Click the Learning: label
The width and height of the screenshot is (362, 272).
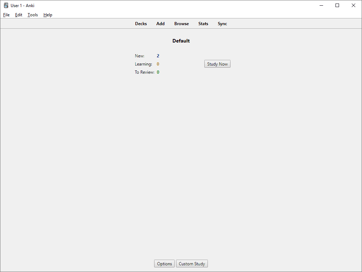144,64
